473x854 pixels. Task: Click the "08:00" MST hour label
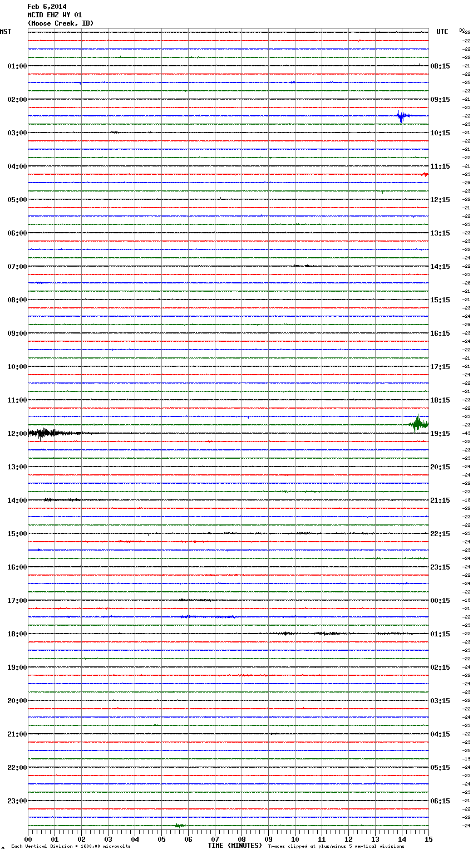(17, 300)
